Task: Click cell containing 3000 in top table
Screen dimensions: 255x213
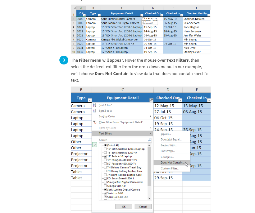Action: tap(81, 19)
